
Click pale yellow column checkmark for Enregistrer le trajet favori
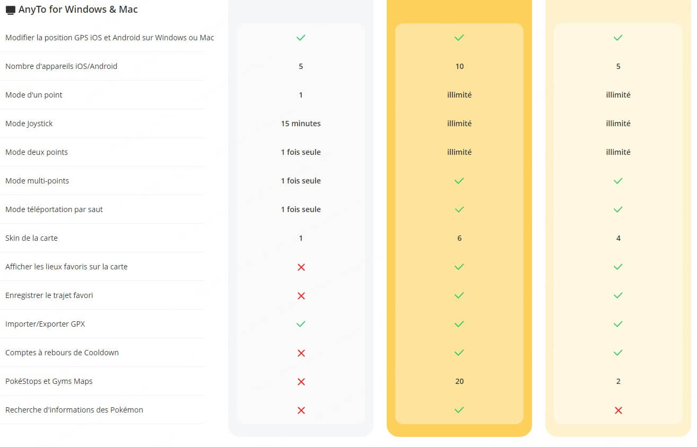[x=618, y=295]
